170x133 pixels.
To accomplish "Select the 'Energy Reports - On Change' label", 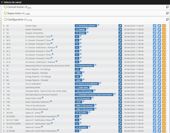I will (38, 77).
